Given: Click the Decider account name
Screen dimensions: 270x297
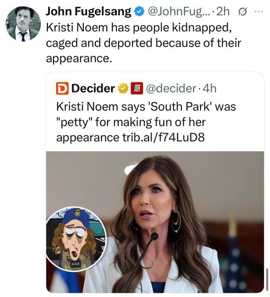Looking at the screenshot, I should pyautogui.click(x=93, y=88).
